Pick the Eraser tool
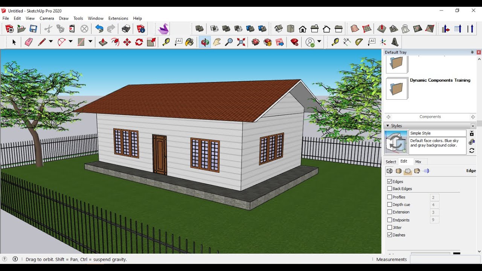 [x=29, y=42]
